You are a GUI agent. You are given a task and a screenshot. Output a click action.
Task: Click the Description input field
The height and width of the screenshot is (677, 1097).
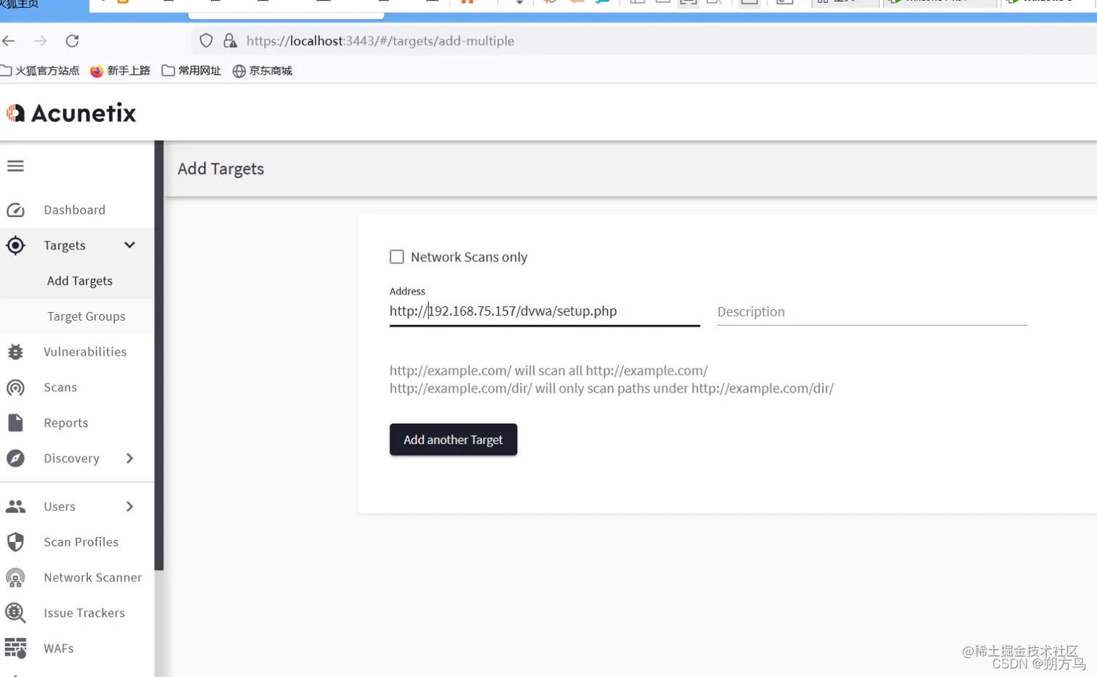872,312
